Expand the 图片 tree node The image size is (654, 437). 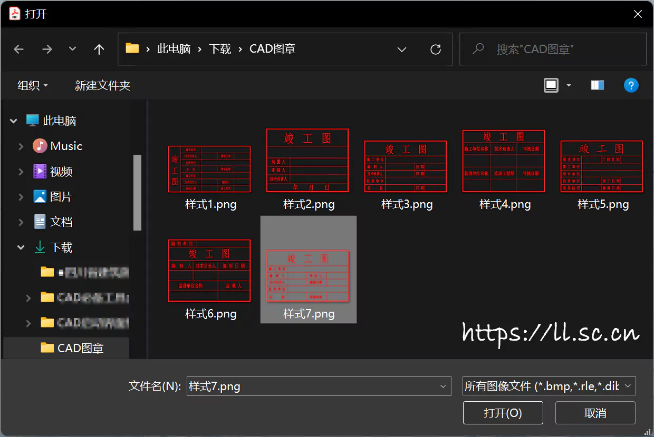[x=21, y=197]
